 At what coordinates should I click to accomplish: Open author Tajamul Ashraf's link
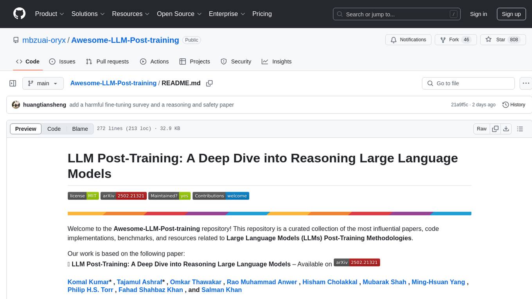(140, 282)
